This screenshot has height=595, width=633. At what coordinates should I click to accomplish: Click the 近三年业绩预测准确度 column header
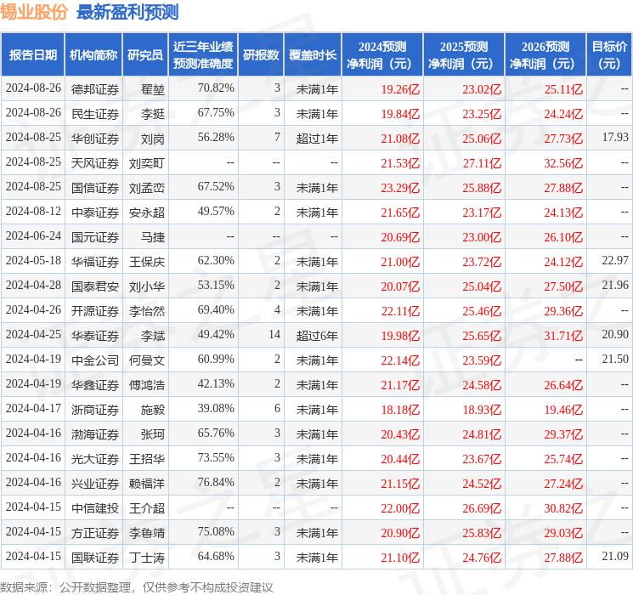tap(203, 55)
